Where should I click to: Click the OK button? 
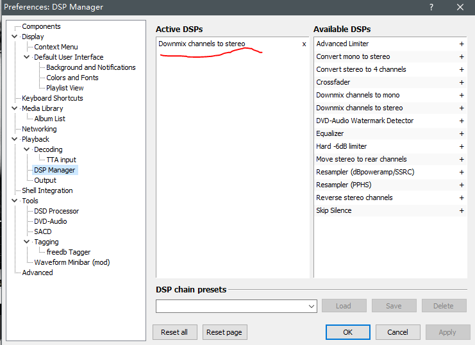click(347, 332)
